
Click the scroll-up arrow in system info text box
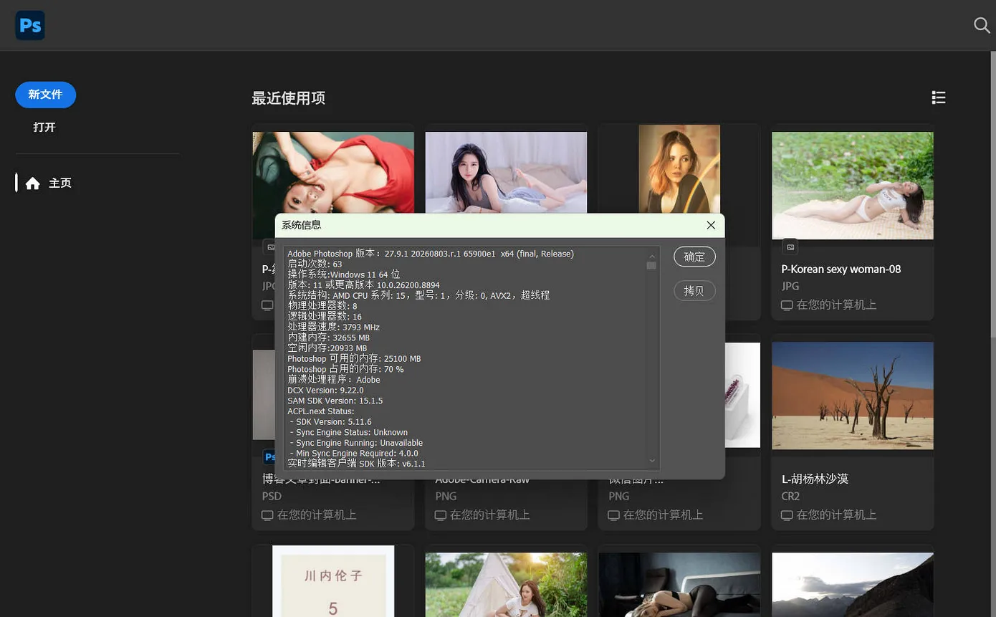click(652, 255)
